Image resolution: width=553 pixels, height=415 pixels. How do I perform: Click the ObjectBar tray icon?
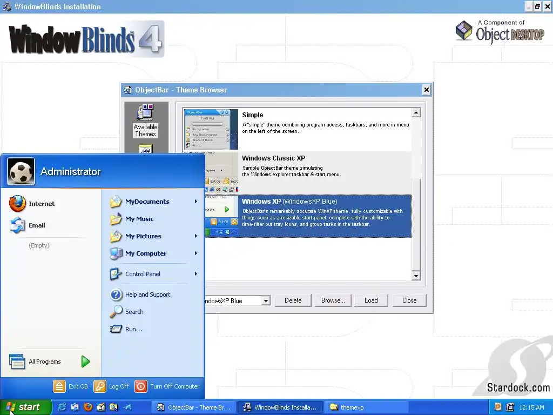pos(510,407)
